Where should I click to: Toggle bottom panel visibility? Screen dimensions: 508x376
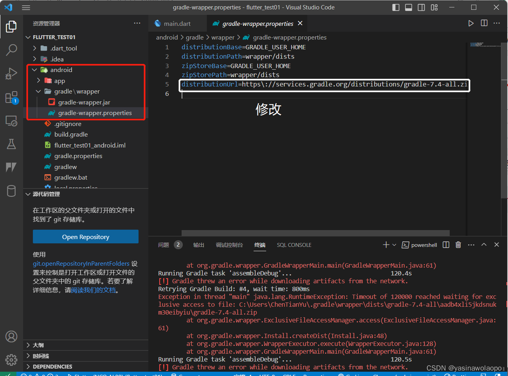pos(409,7)
